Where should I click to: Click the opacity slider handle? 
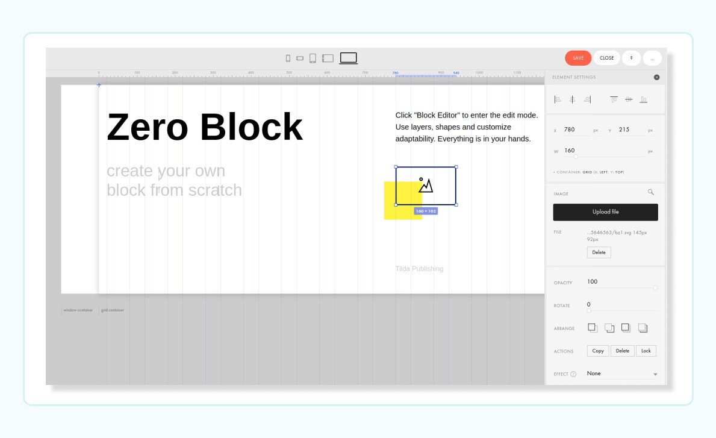(655, 288)
